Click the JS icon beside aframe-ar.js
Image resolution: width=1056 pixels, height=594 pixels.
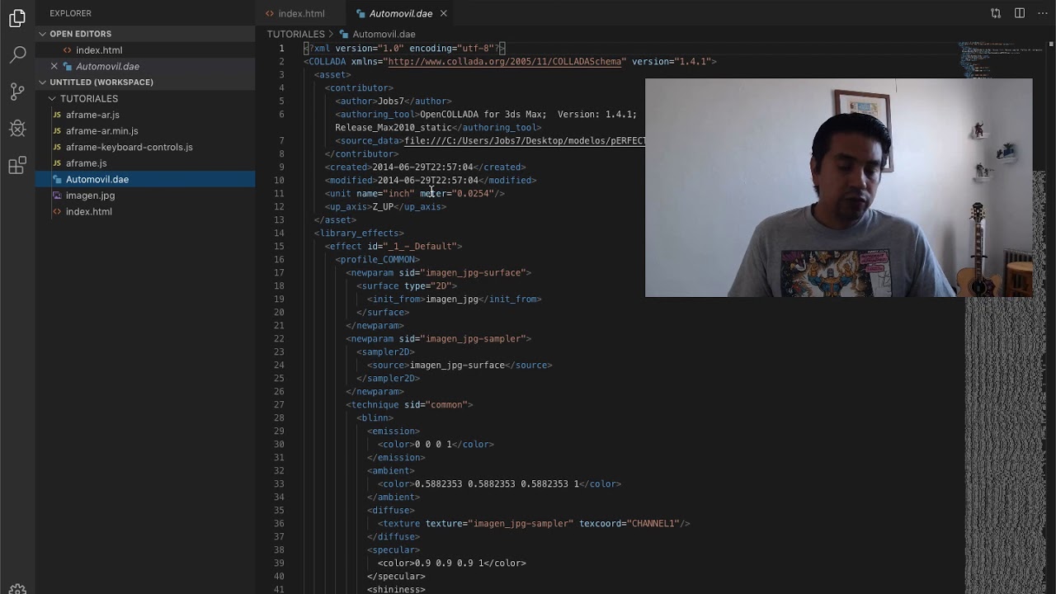tap(57, 115)
